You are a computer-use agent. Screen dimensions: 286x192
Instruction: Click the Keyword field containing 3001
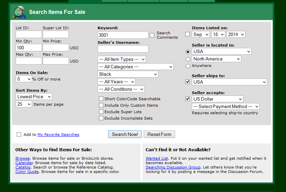(123, 35)
